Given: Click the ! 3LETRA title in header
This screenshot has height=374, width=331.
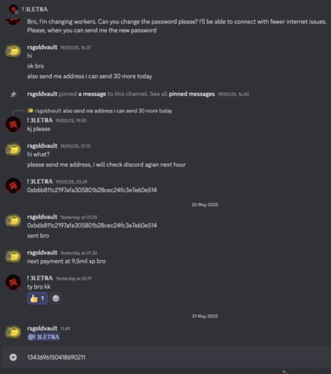Looking at the screenshot, I should pos(35,9).
